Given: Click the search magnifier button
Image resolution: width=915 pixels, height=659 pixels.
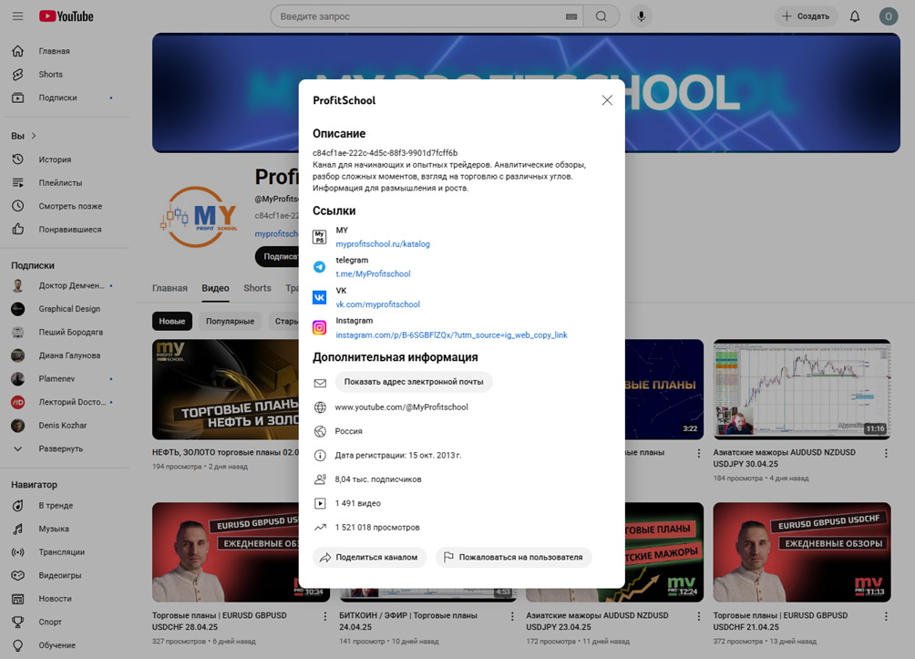Looking at the screenshot, I should tap(601, 16).
